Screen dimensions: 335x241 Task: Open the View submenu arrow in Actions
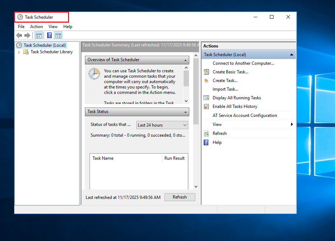tap(292, 124)
